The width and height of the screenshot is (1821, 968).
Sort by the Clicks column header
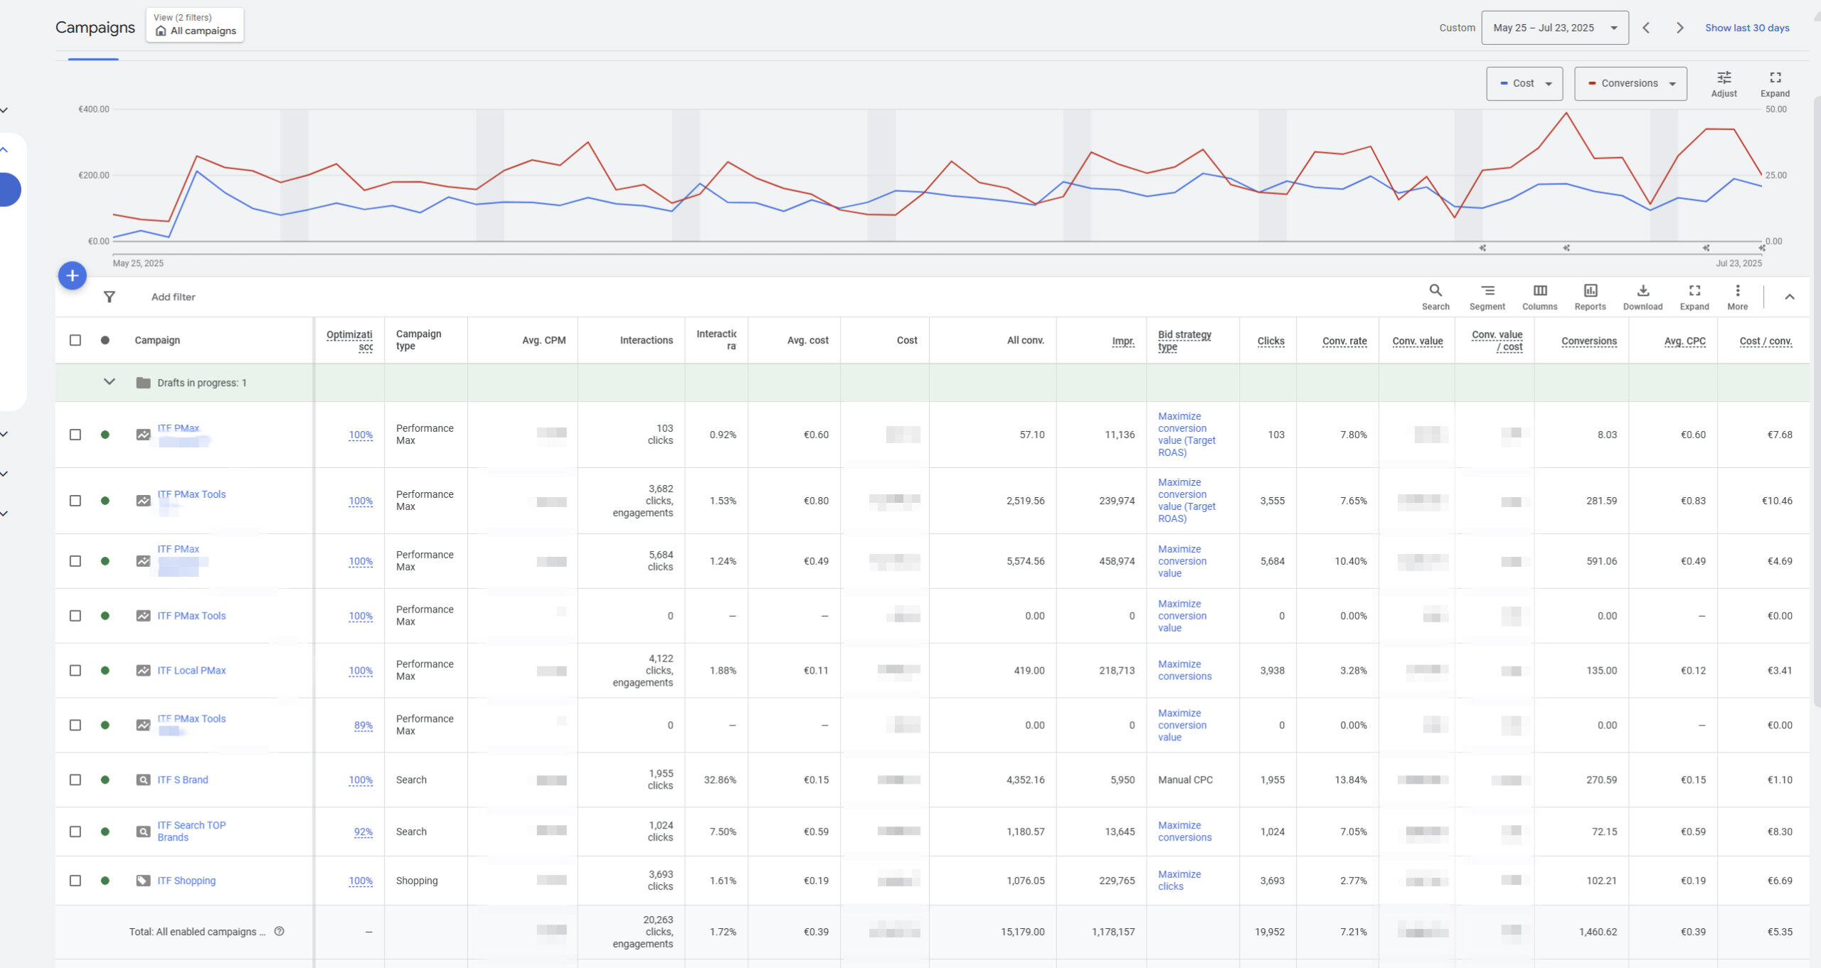pyautogui.click(x=1270, y=341)
